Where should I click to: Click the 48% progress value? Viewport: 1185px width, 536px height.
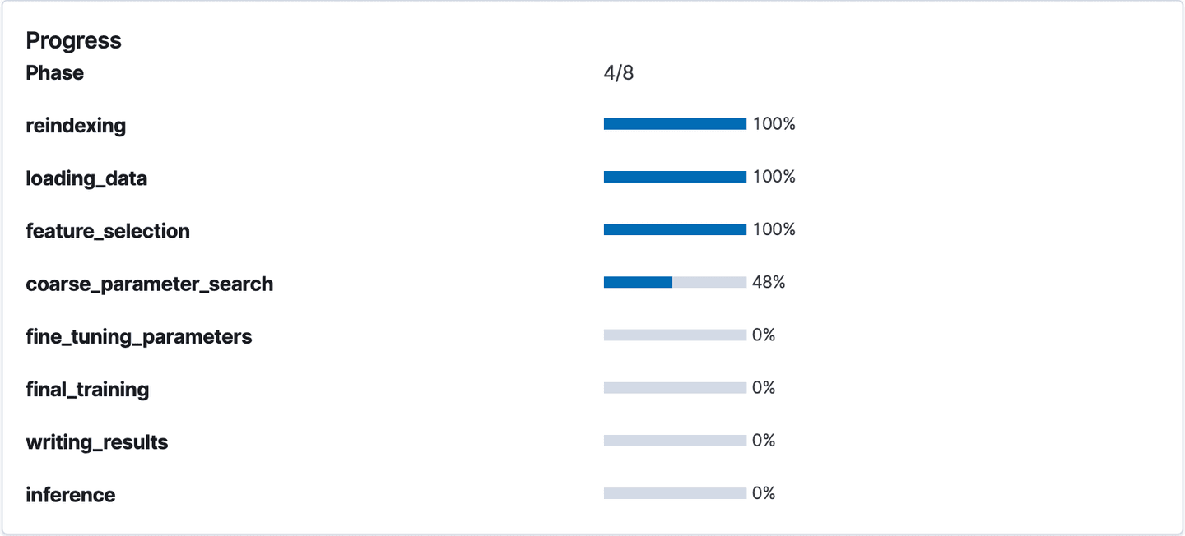click(769, 281)
